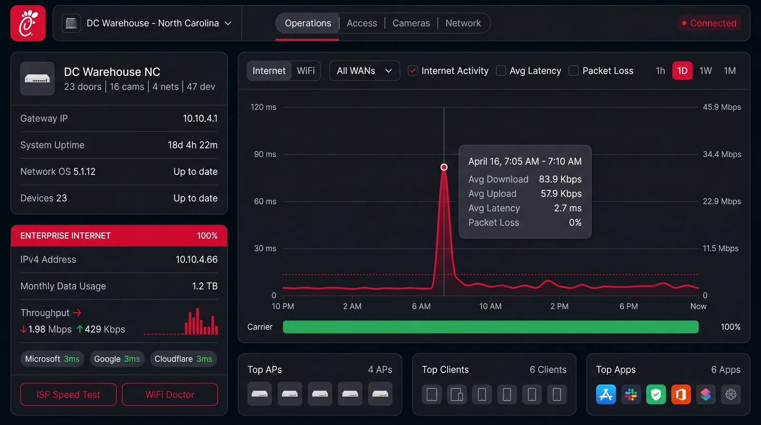The height and width of the screenshot is (425, 761).
Task: Uncheck the Internet Activity checkbox
Action: pos(413,71)
